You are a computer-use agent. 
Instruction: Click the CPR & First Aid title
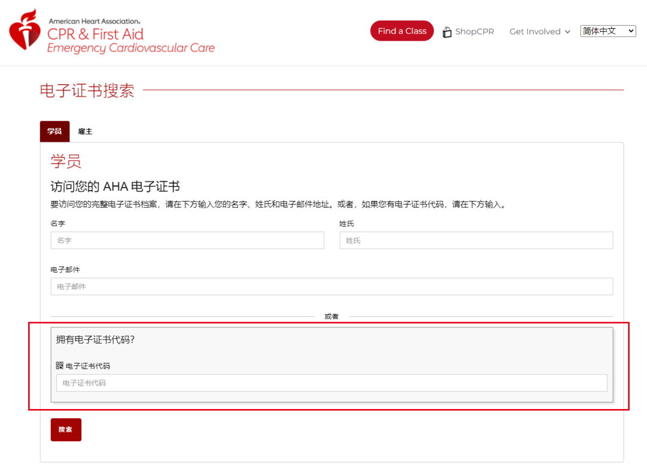pos(95,34)
